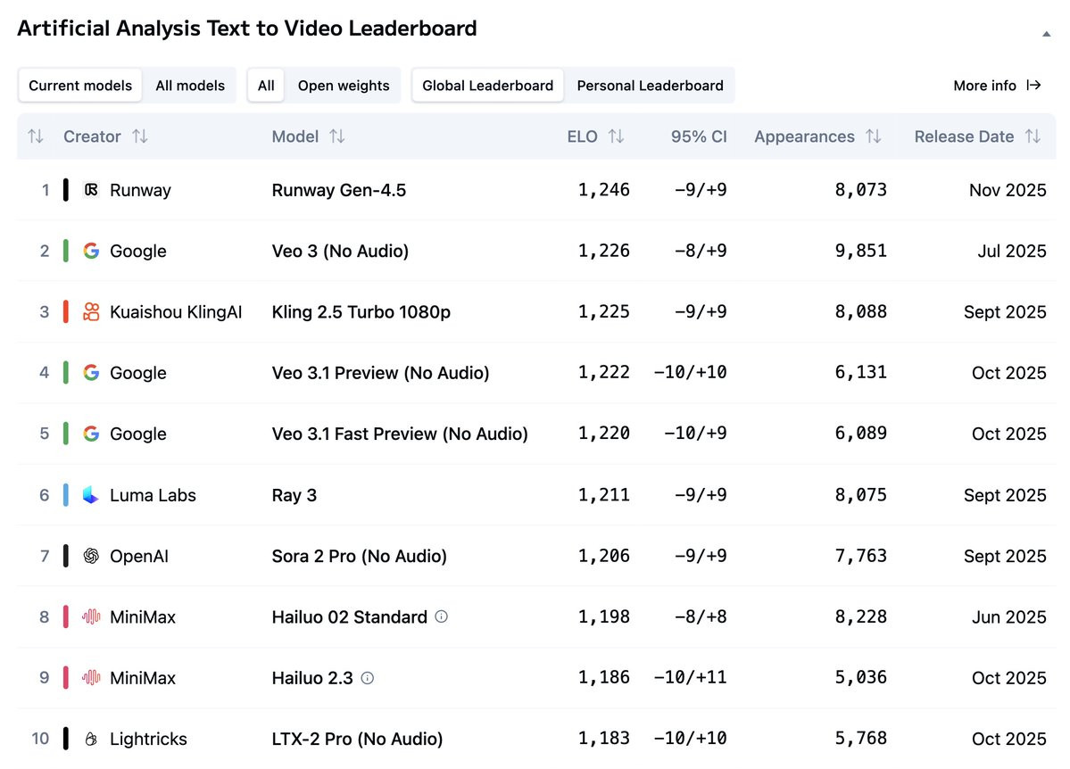This screenshot has width=1070, height=769.
Task: Click the Hailuo 02 Standard model name
Action: (x=350, y=616)
